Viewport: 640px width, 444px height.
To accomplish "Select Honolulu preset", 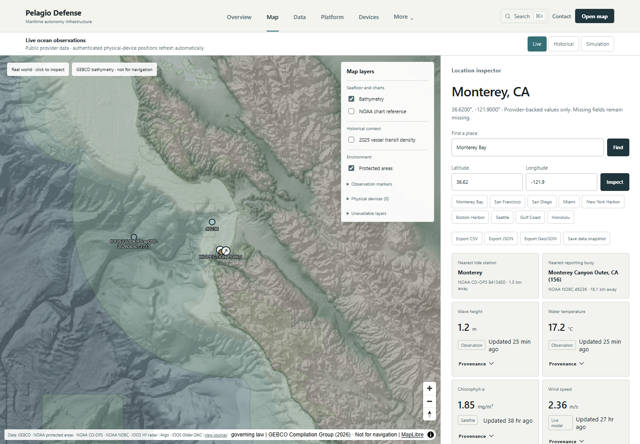I will 560,217.
